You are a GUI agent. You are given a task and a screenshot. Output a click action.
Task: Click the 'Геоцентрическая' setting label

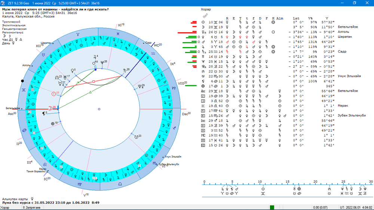[14, 29]
